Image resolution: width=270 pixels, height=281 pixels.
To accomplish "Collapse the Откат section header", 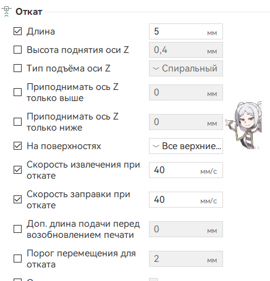I will click(29, 12).
